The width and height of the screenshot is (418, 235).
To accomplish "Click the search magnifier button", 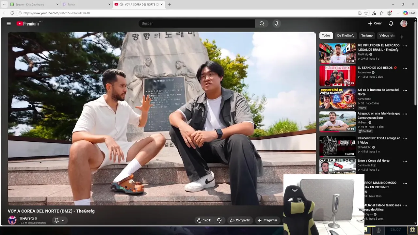I will (262, 23).
